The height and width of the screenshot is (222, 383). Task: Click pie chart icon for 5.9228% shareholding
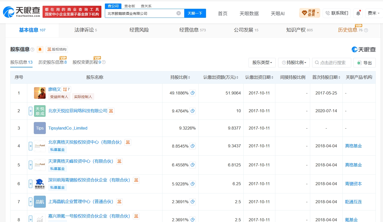193,184
